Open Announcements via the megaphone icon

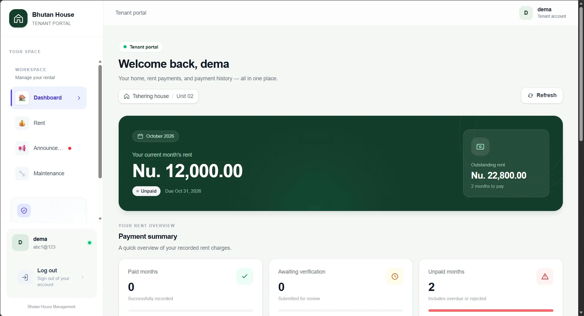coord(22,148)
